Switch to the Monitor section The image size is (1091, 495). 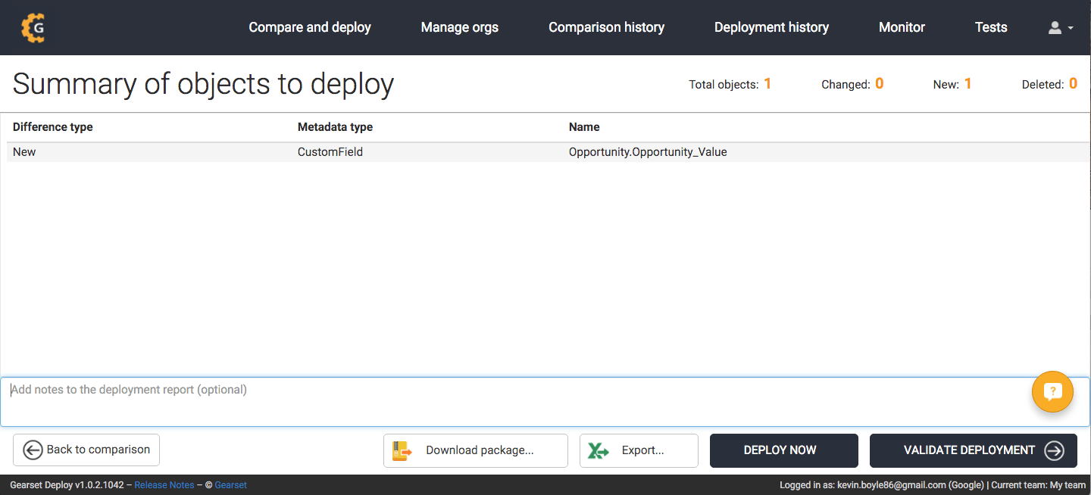coord(902,27)
